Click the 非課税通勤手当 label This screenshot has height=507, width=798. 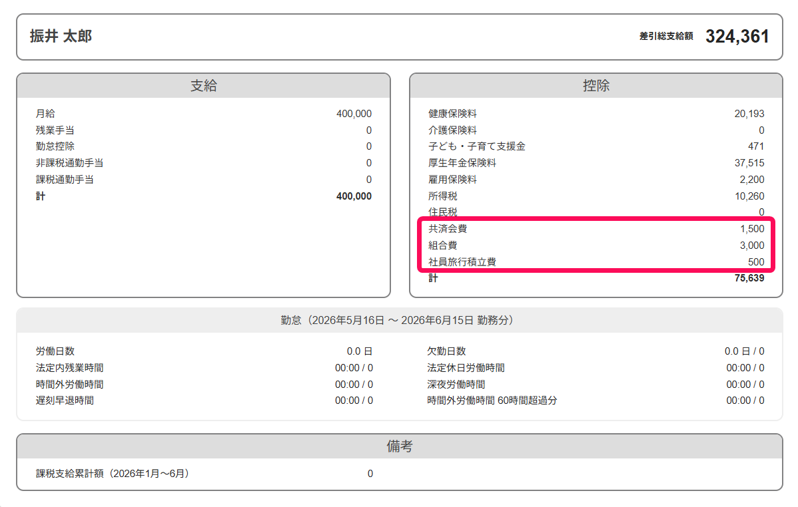[70, 163]
